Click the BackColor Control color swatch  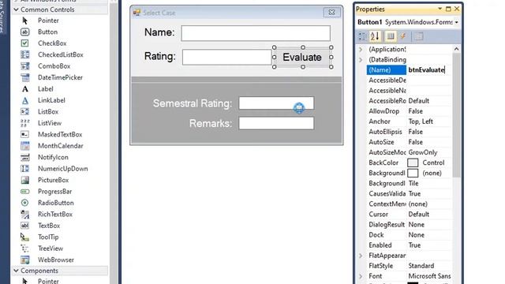coord(413,163)
